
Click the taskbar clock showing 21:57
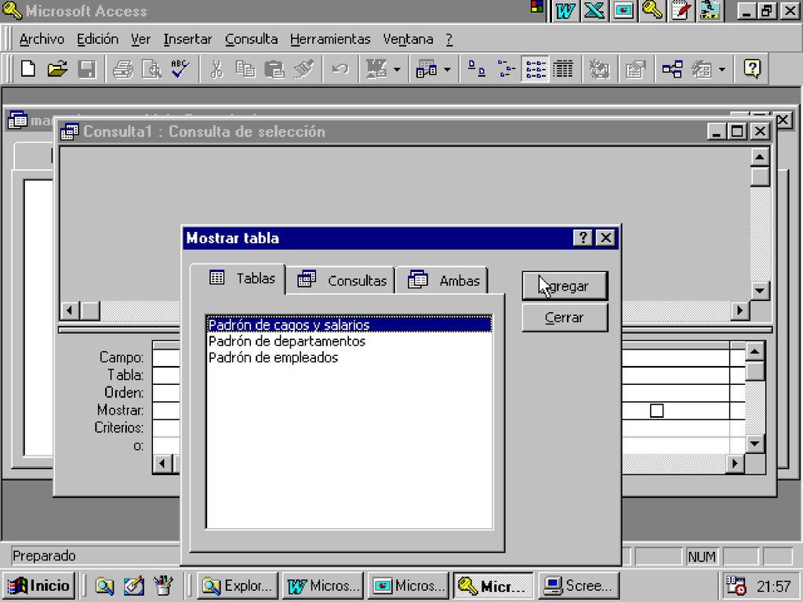point(774,586)
